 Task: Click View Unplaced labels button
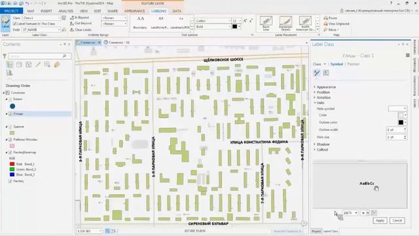337,24
